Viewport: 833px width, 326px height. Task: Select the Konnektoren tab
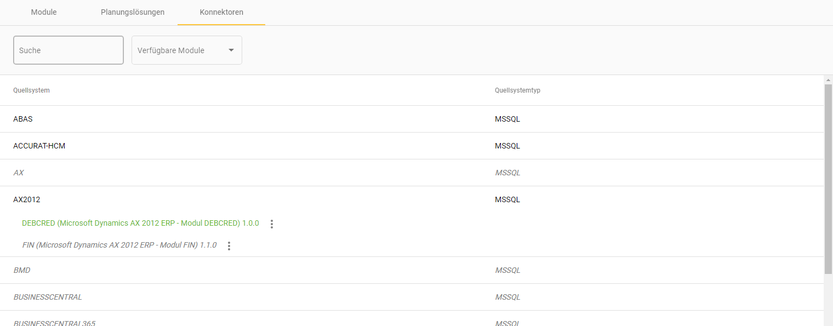coord(221,12)
